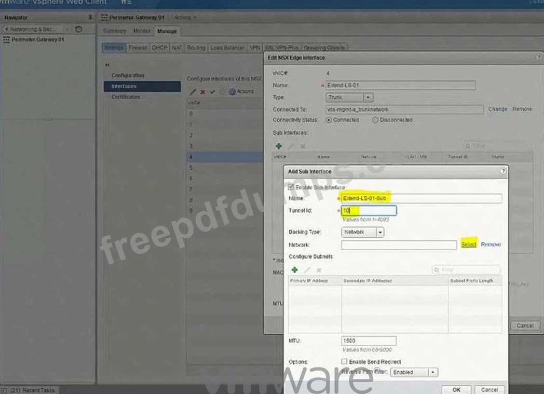This screenshot has height=394, width=544.
Task: Open the gear Actions menu in the interfaces toolbar
Action: tap(241, 91)
